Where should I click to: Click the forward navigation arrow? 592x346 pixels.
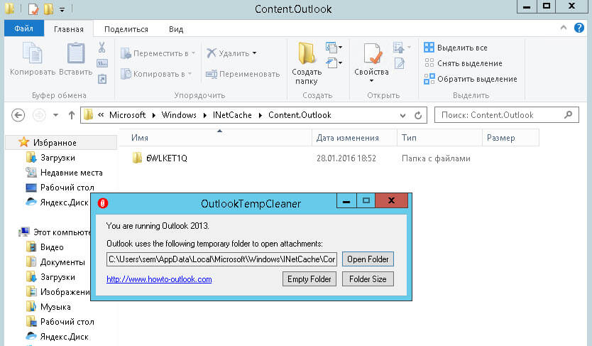coord(39,115)
